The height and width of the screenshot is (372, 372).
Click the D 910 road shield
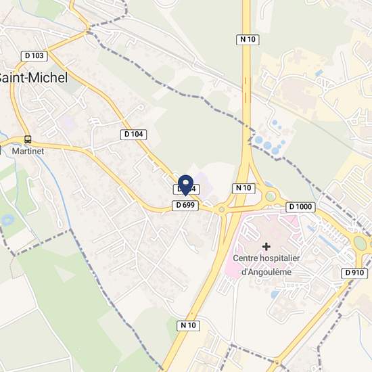pos(354,273)
